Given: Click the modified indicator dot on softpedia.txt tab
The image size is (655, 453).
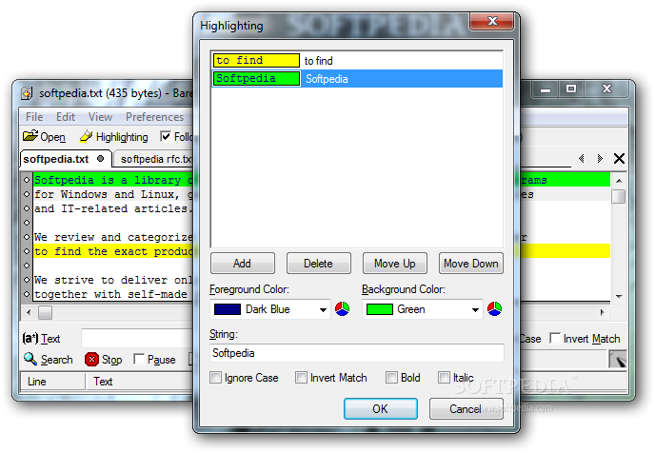Looking at the screenshot, I should click(x=100, y=159).
